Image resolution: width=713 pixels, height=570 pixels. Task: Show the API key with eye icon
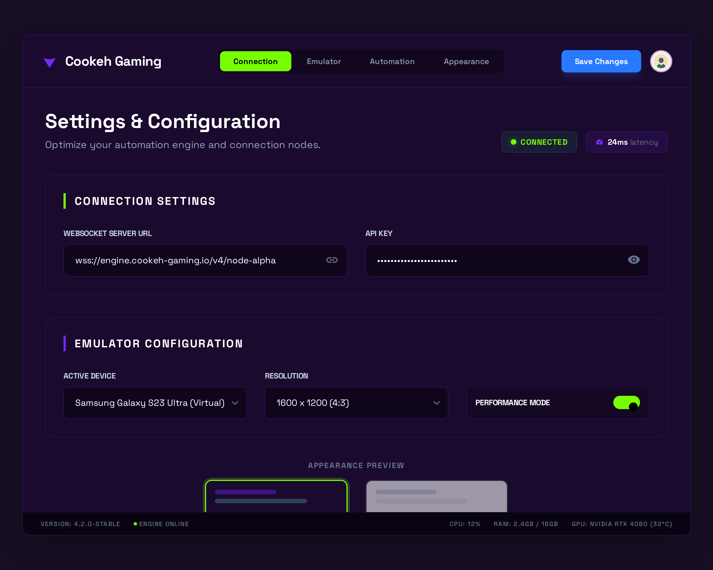(633, 260)
